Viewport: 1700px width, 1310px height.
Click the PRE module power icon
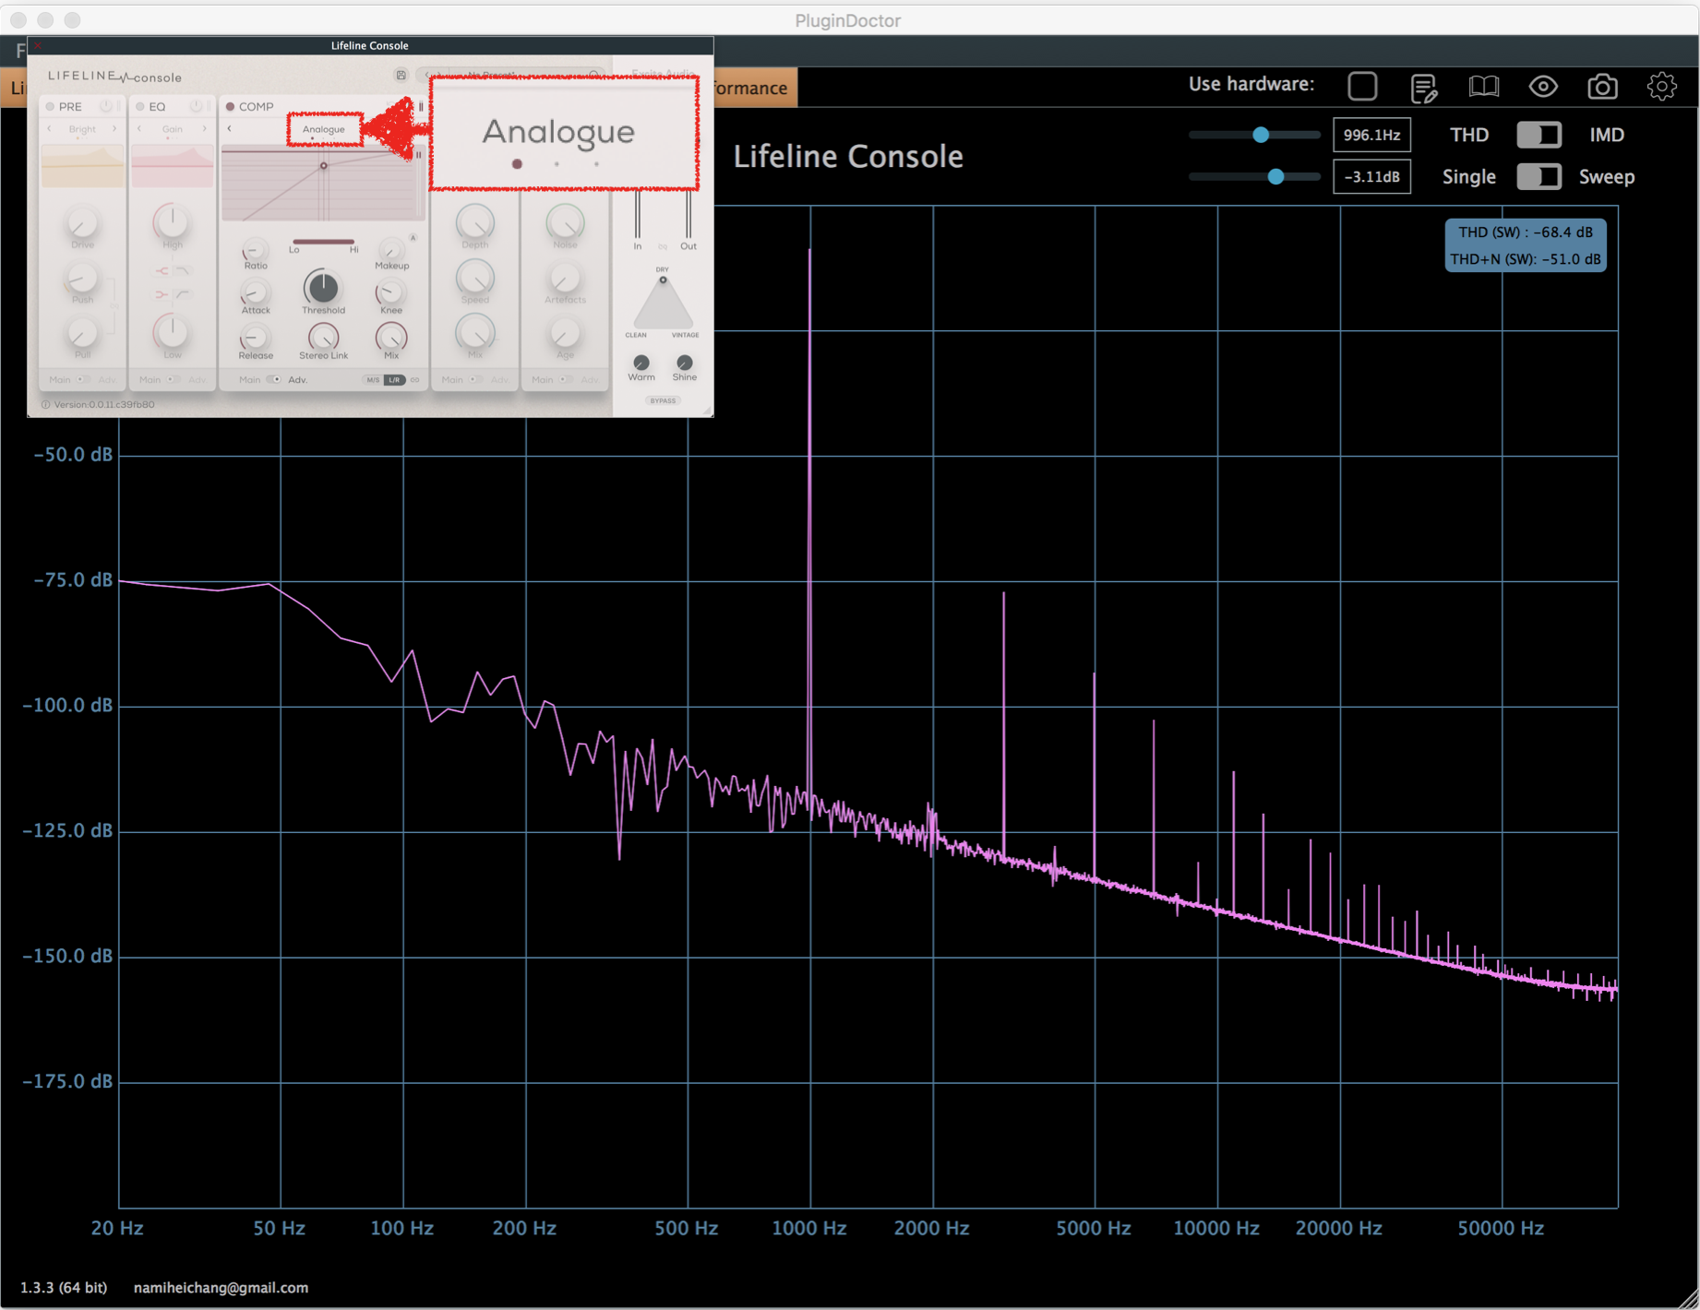click(x=106, y=106)
